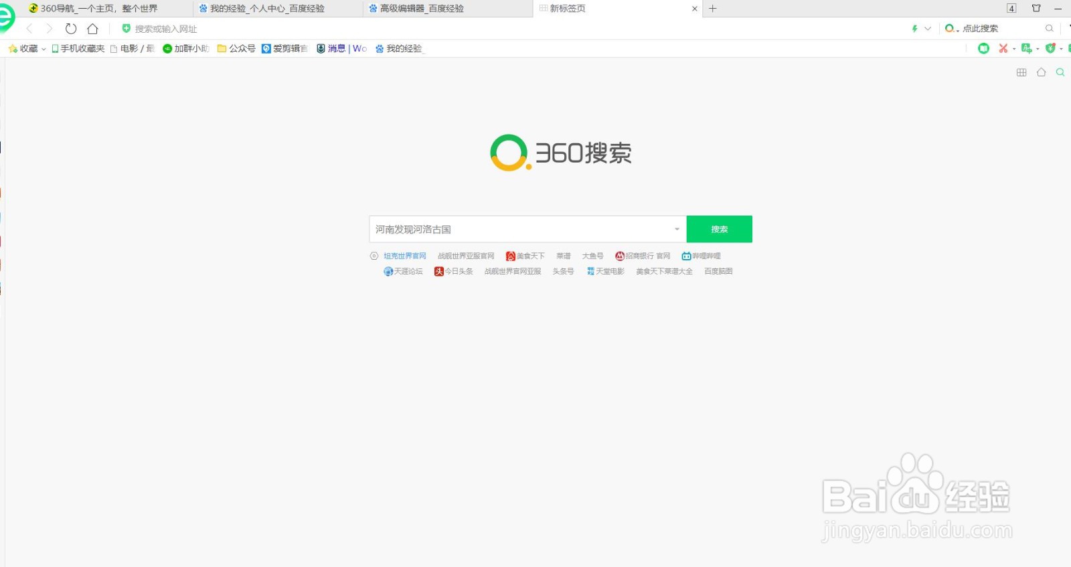Expand the screenshot tool dropdown arrow
Image resolution: width=1071 pixels, height=567 pixels.
pos(1014,49)
